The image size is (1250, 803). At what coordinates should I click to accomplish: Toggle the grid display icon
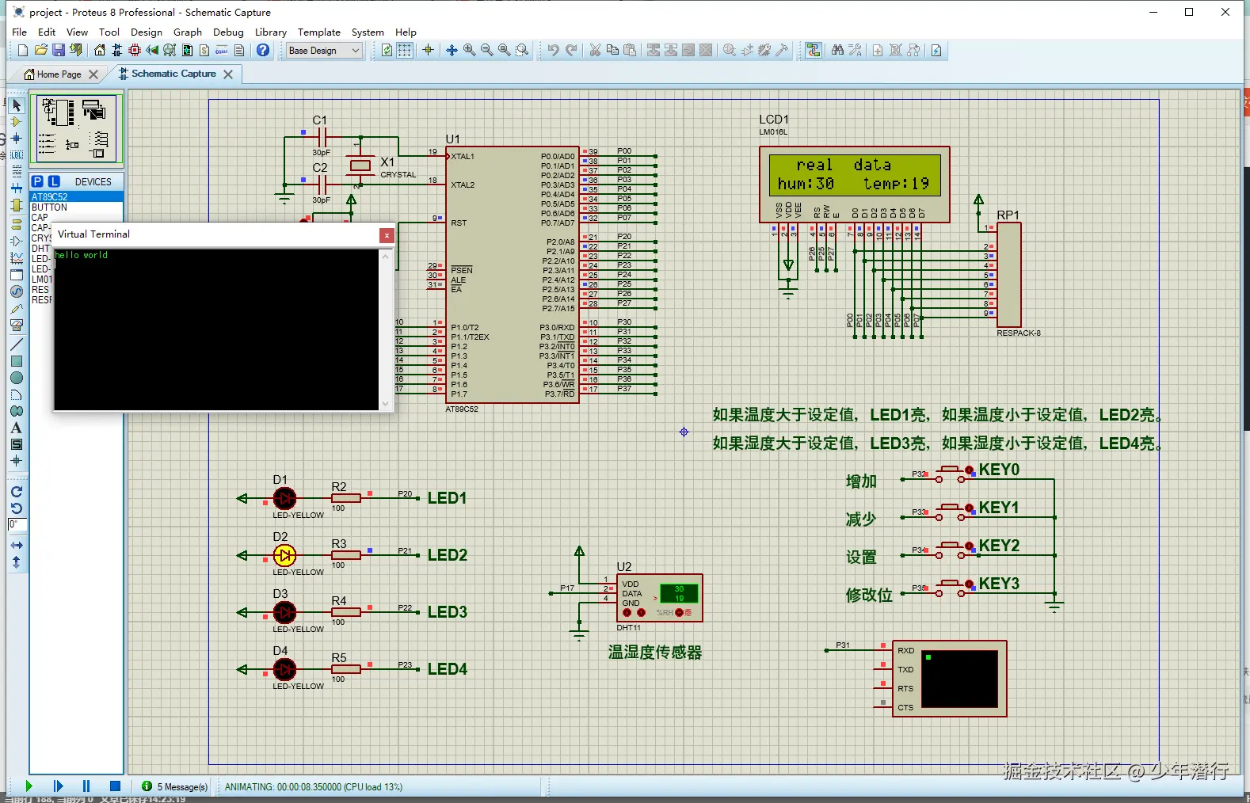click(405, 51)
